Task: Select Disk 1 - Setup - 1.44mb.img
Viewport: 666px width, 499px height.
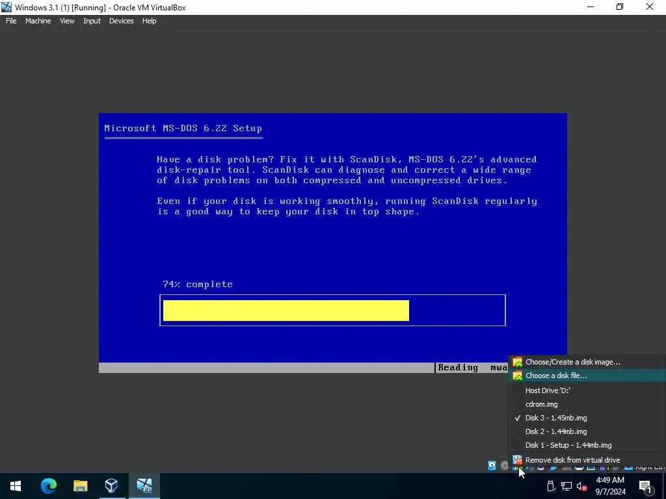Action: coord(587,445)
